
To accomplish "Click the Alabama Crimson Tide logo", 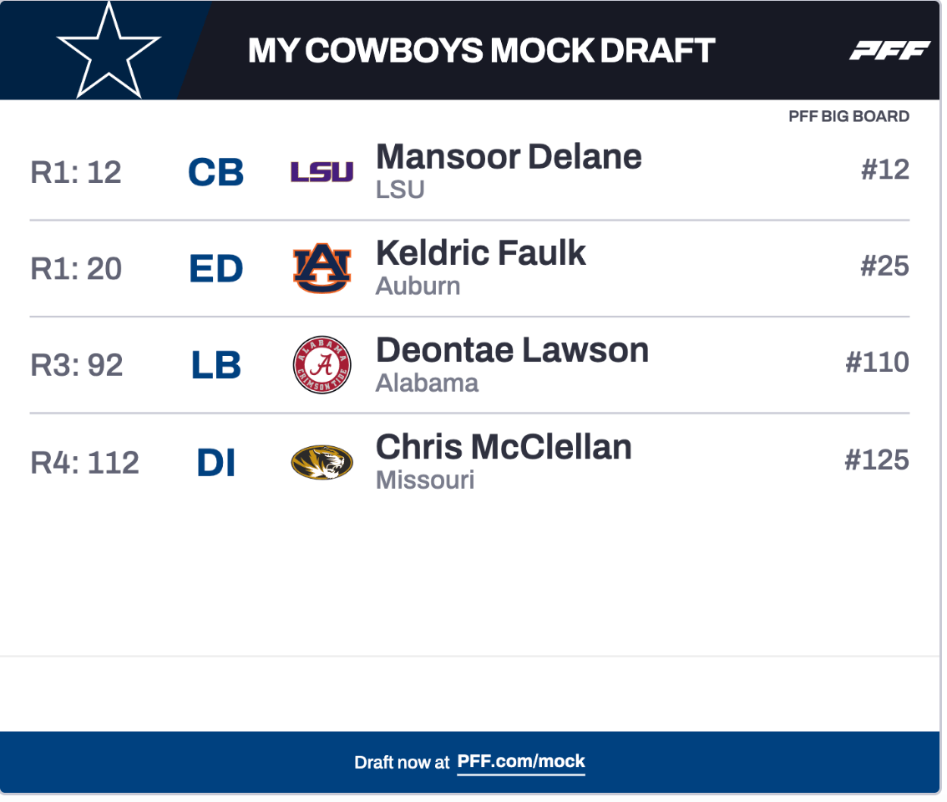I will point(322,365).
